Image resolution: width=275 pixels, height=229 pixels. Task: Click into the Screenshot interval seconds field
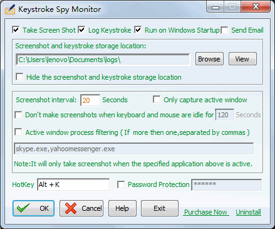coord(90,100)
